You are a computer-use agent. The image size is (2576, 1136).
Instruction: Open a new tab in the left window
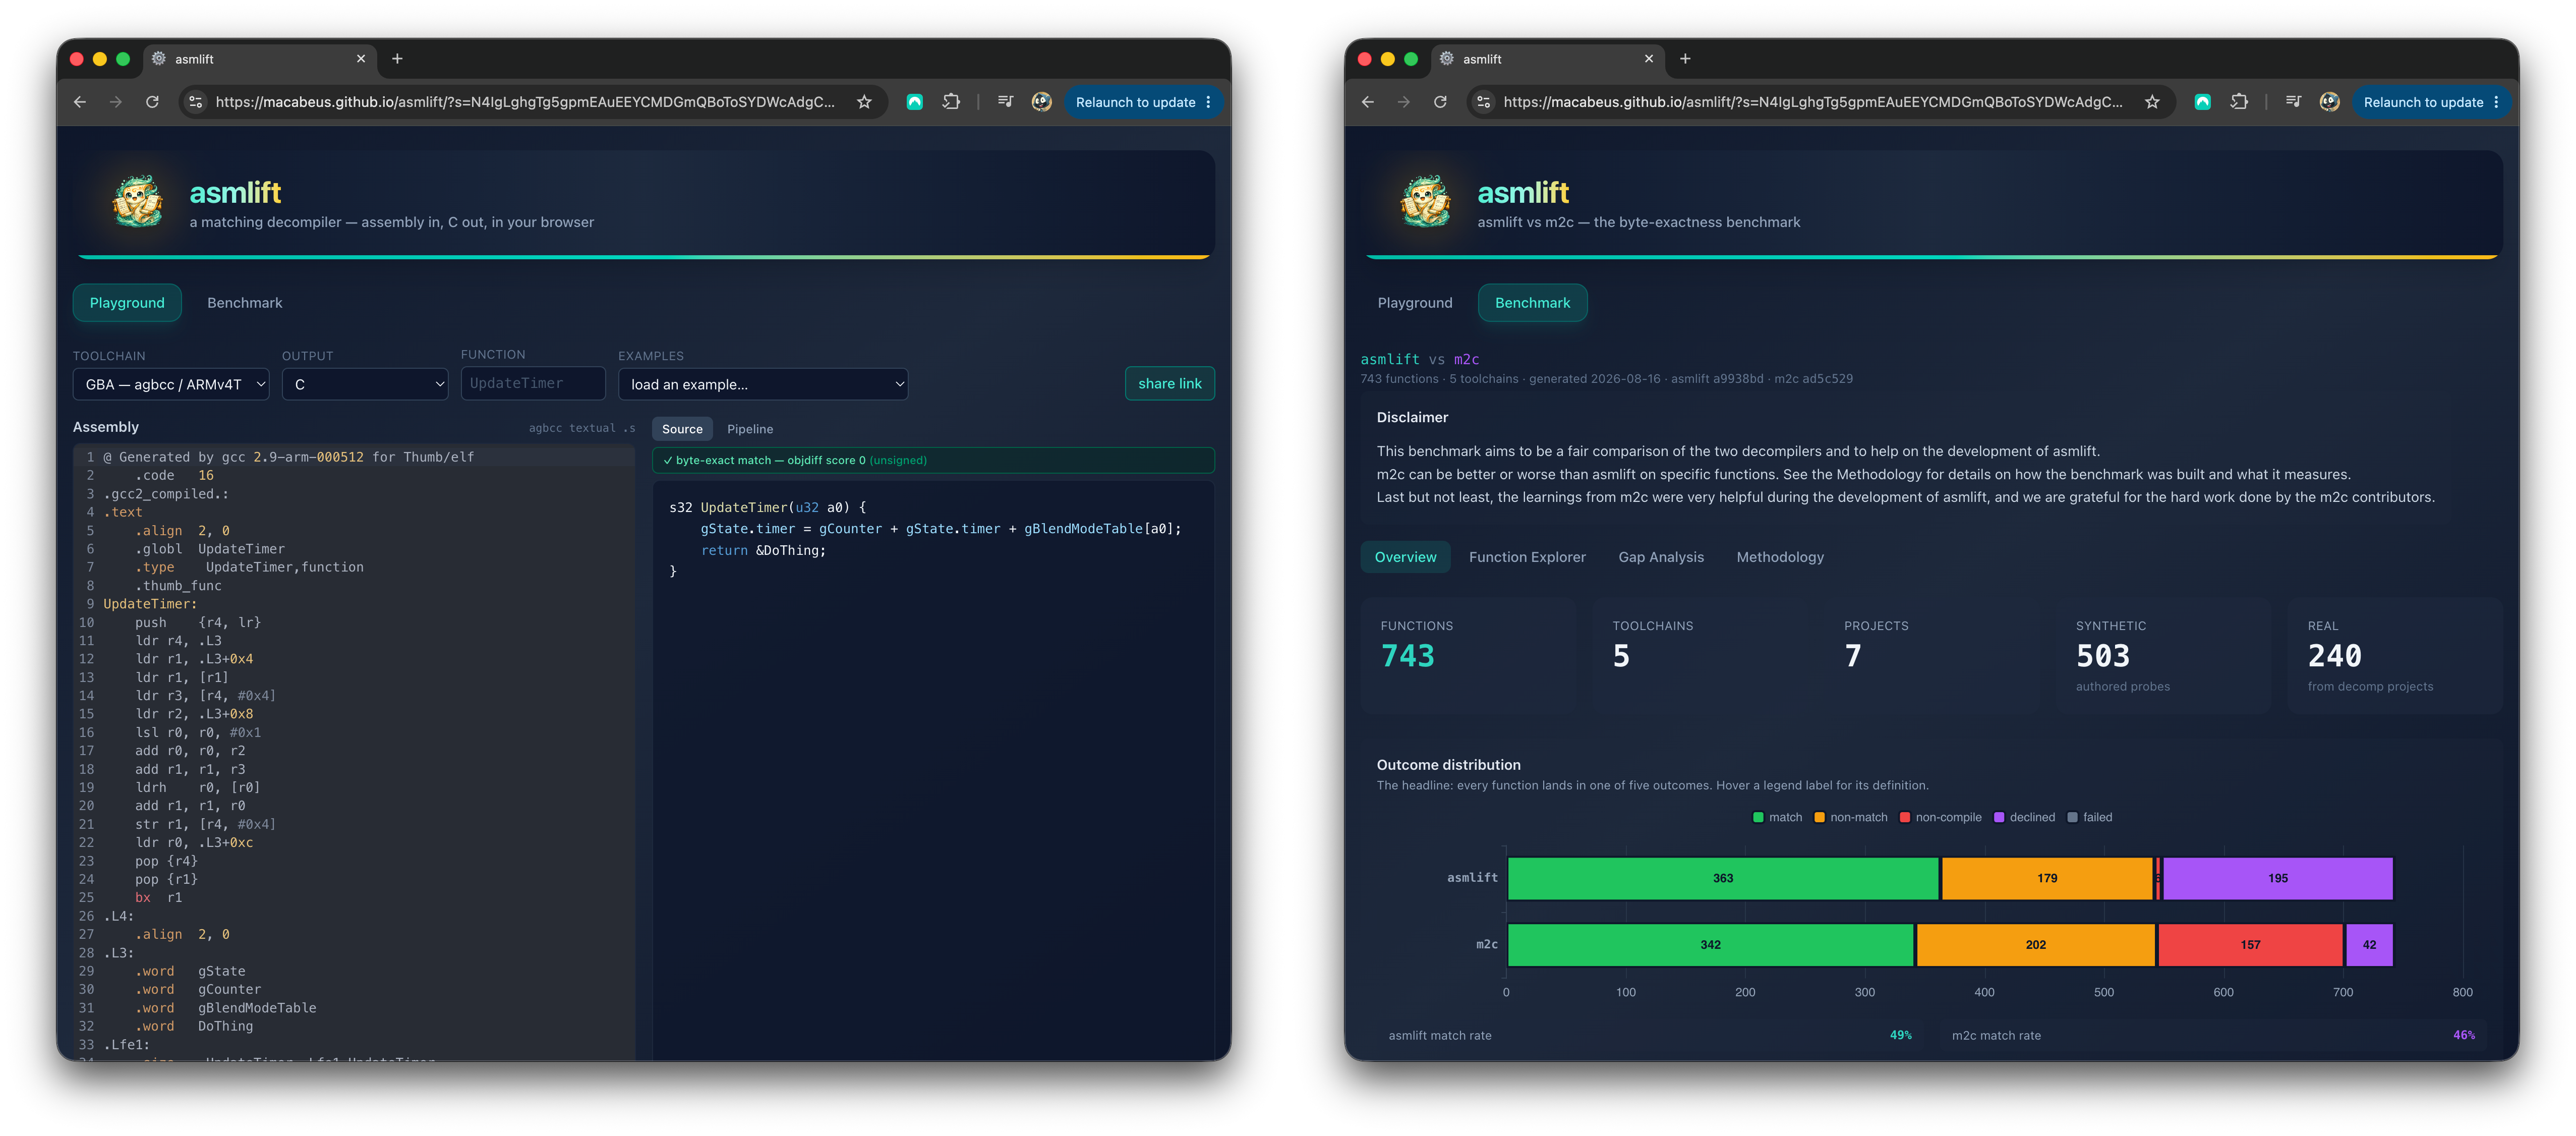point(397,59)
